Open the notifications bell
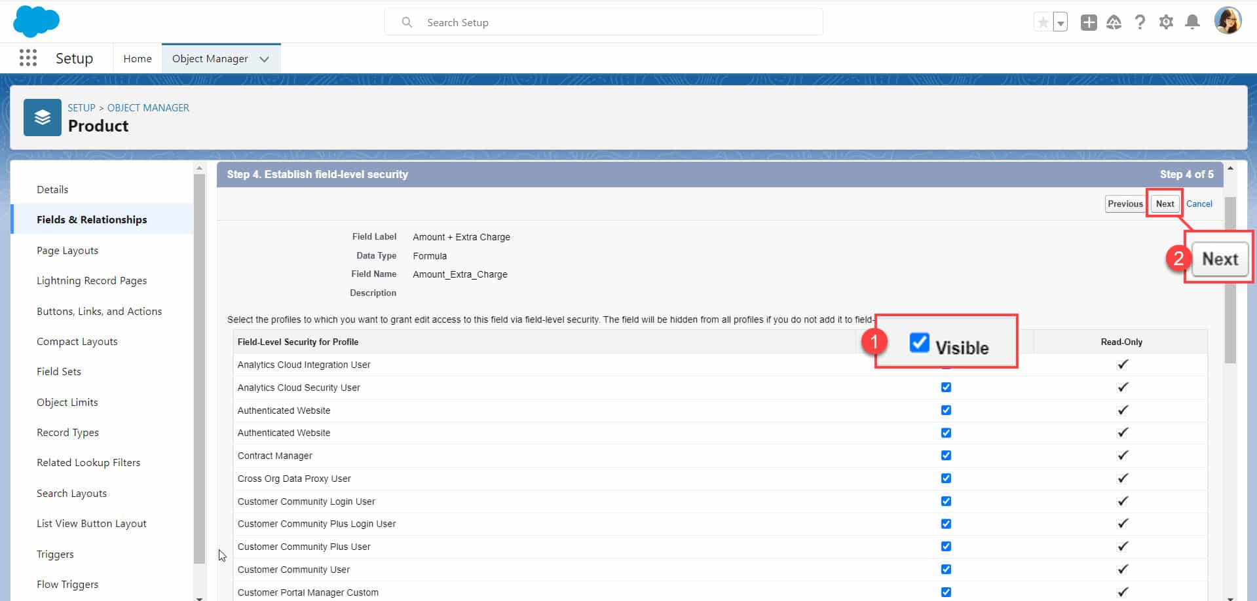The width and height of the screenshot is (1257, 601). point(1193,22)
